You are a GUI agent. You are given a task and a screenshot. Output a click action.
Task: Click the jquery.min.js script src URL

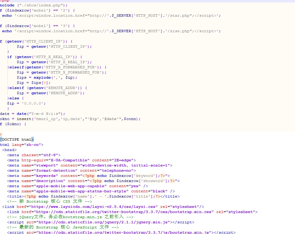(x=103, y=222)
